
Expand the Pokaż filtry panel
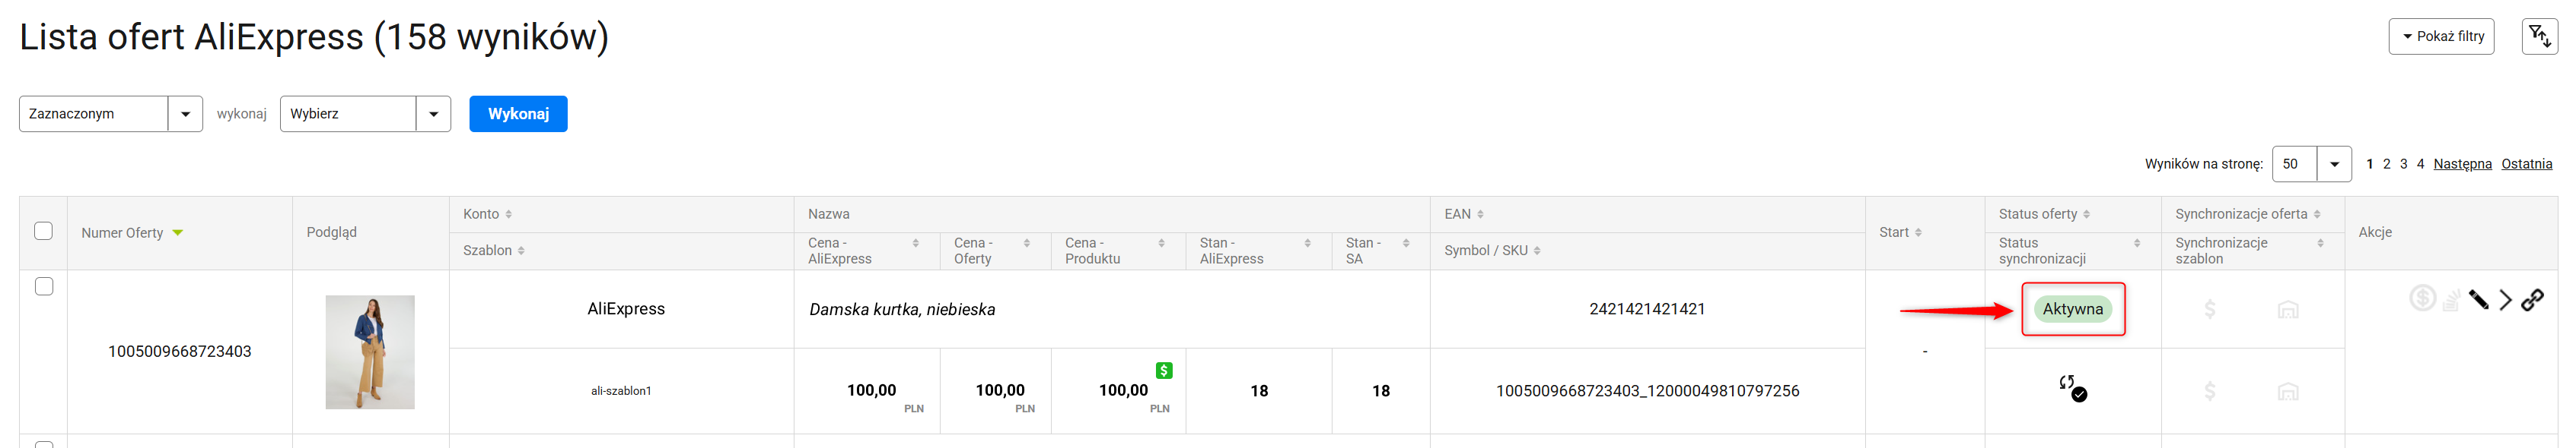pyautogui.click(x=2441, y=37)
